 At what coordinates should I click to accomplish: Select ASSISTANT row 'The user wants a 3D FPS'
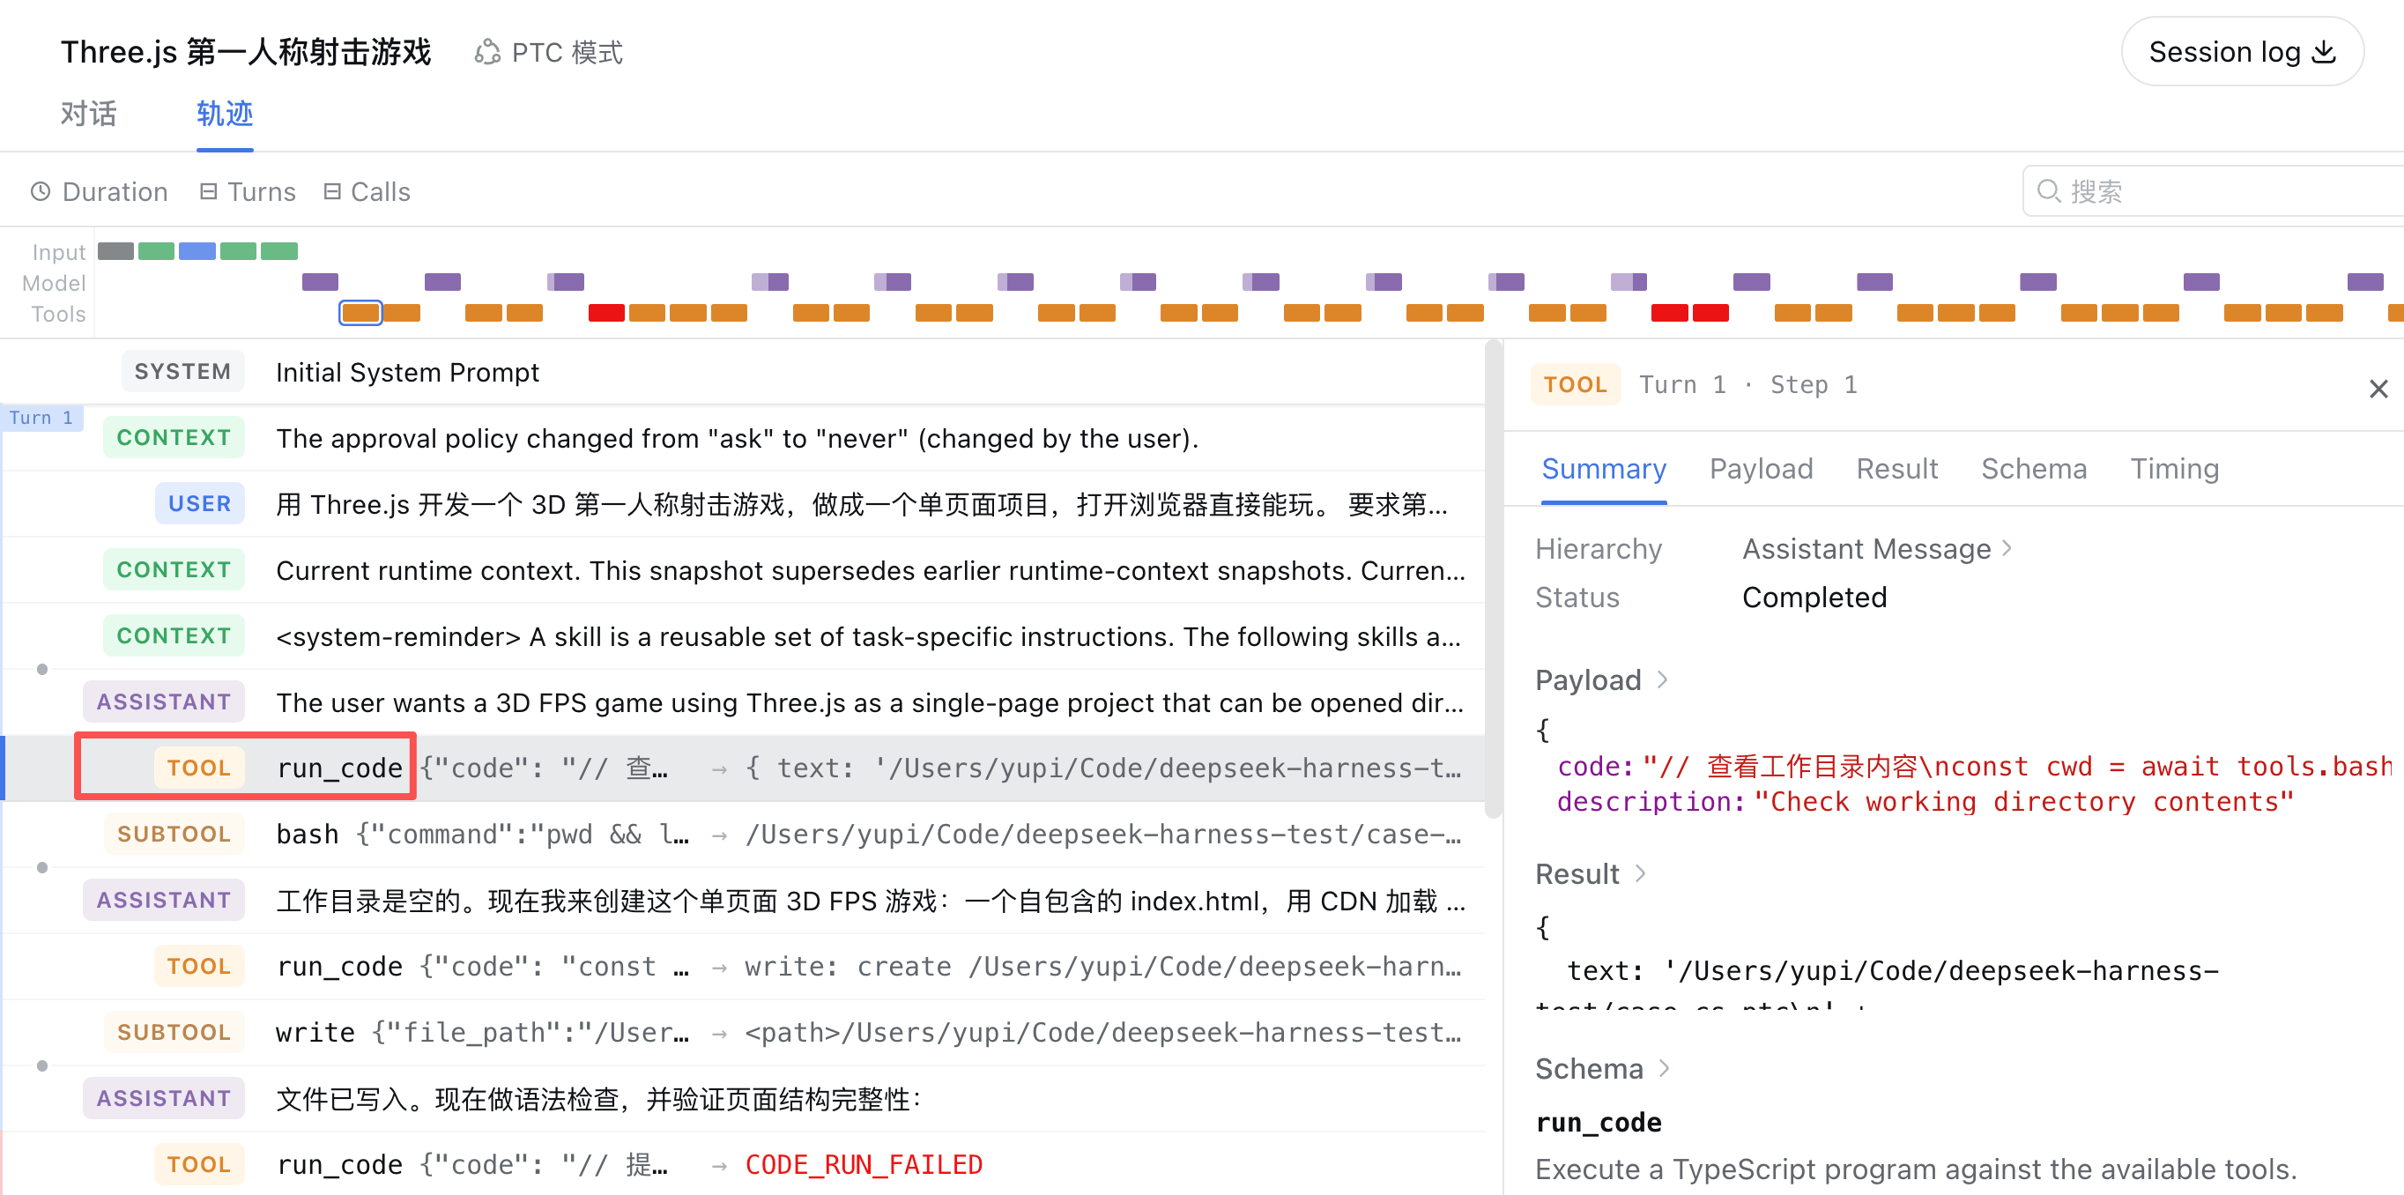click(x=743, y=702)
